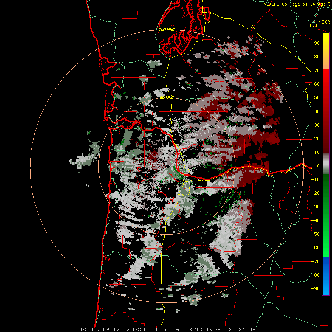Click the "NEXLAB-College of DuPage" credit text

295,4
